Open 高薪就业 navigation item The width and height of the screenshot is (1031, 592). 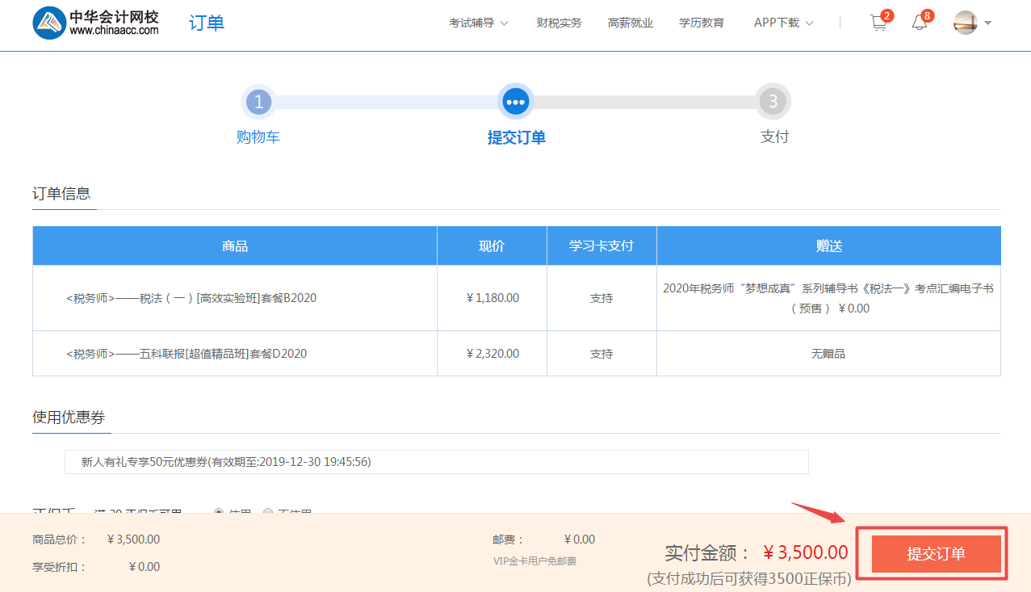click(630, 23)
